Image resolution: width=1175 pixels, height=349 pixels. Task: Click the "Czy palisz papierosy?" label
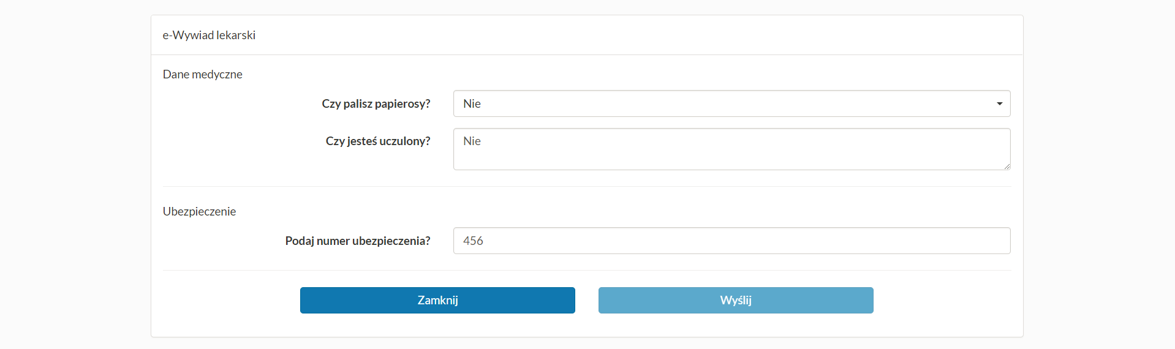click(376, 103)
